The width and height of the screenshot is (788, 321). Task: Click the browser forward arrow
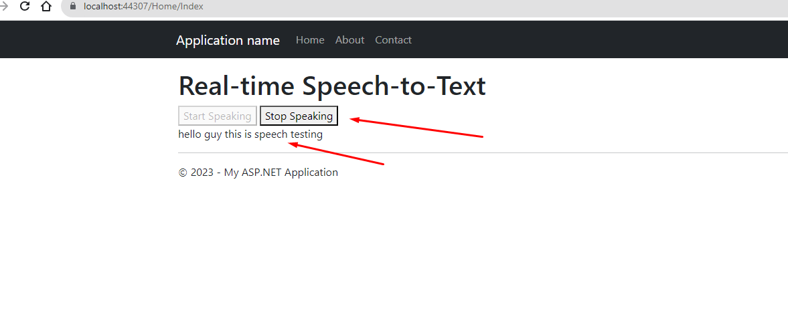pos(3,7)
